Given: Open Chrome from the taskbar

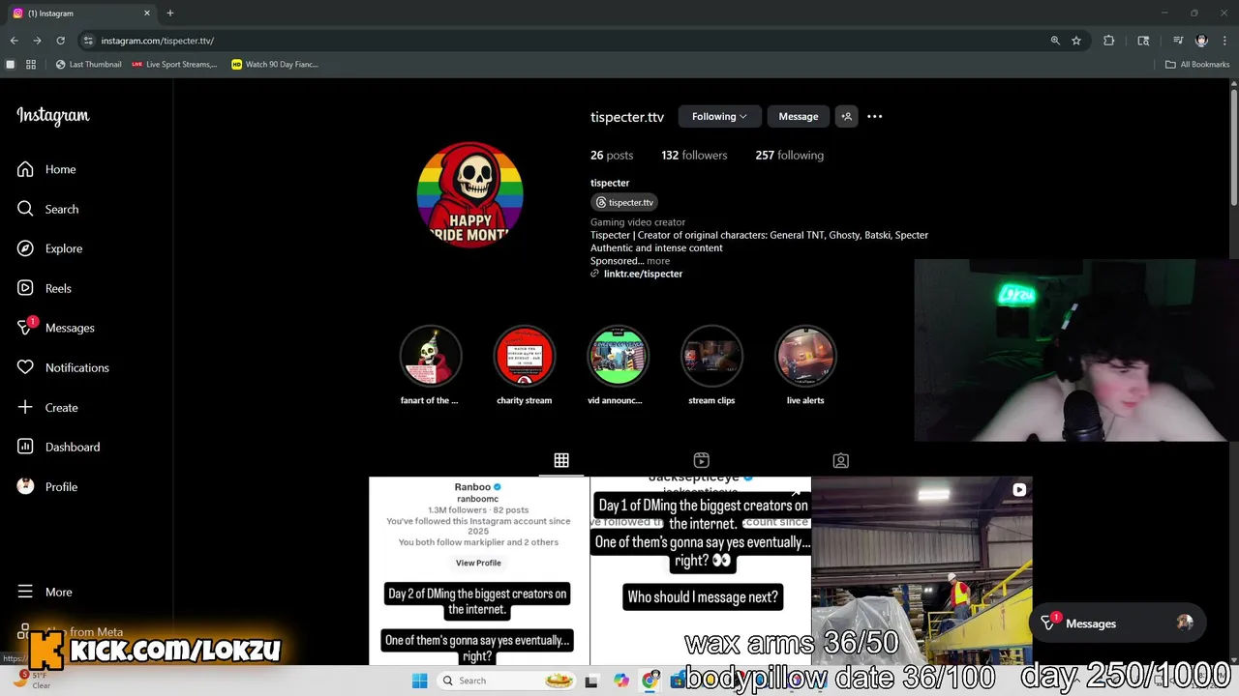Looking at the screenshot, I should tap(650, 681).
